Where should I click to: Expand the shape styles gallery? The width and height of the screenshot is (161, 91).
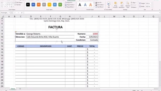coord(64,7)
